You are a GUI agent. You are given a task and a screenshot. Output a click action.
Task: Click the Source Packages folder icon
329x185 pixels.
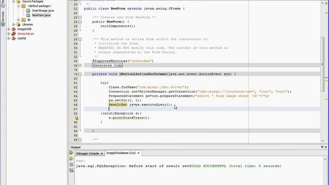[19, 2]
